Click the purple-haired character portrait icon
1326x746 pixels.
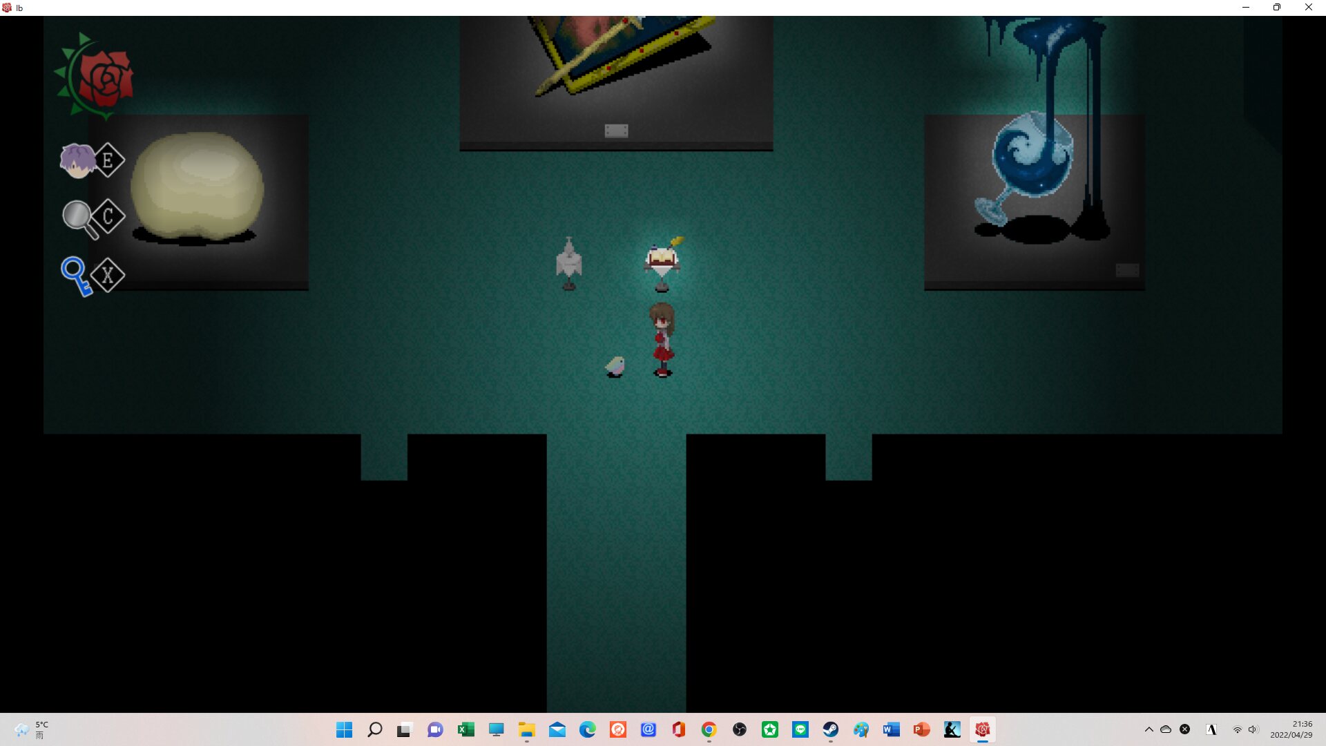pos(77,161)
